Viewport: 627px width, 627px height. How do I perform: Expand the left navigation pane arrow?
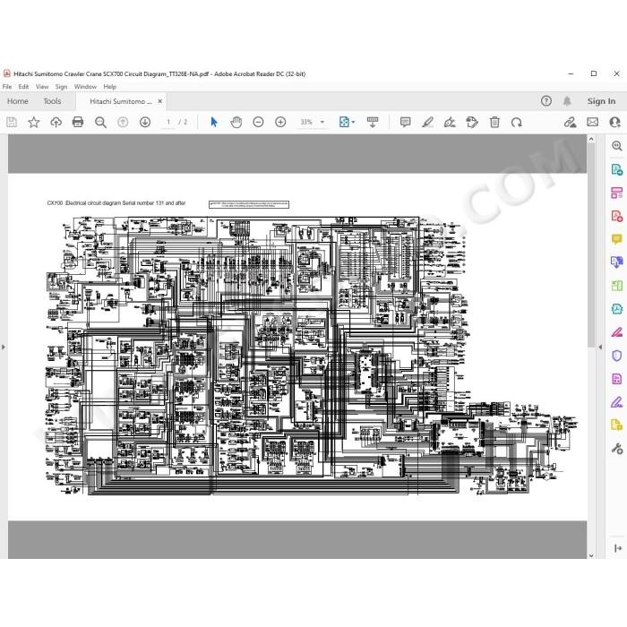click(x=4, y=347)
